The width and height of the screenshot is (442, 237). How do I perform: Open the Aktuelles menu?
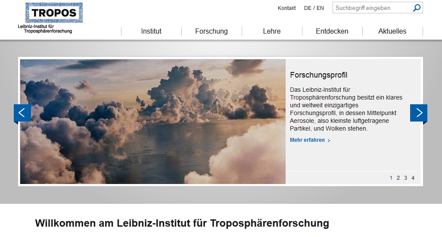[x=392, y=31]
